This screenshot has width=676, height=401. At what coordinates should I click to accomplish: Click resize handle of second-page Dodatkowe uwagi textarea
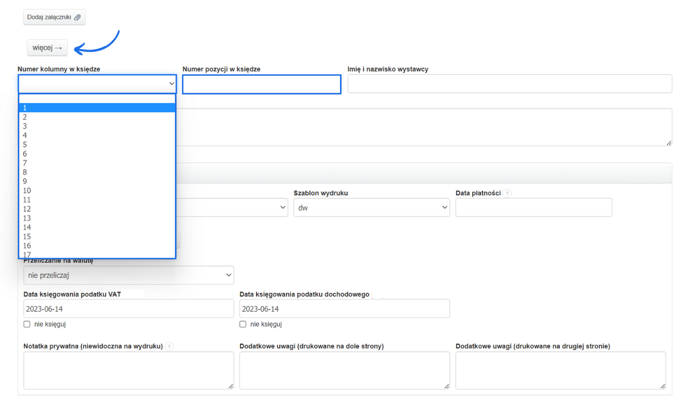pos(663,386)
